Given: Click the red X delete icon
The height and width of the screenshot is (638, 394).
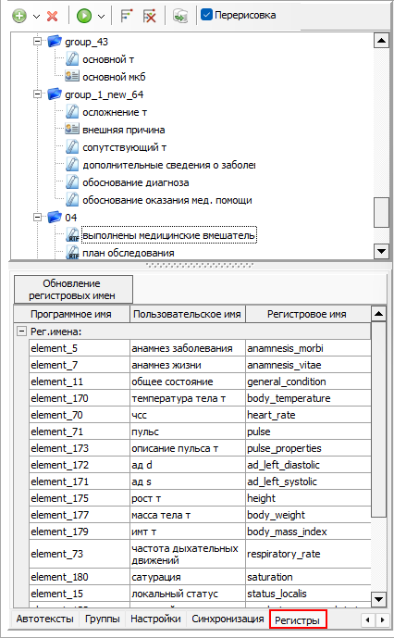Looking at the screenshot, I should [x=52, y=17].
